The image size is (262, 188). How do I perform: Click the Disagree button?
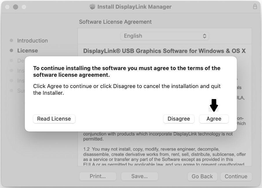point(179,119)
